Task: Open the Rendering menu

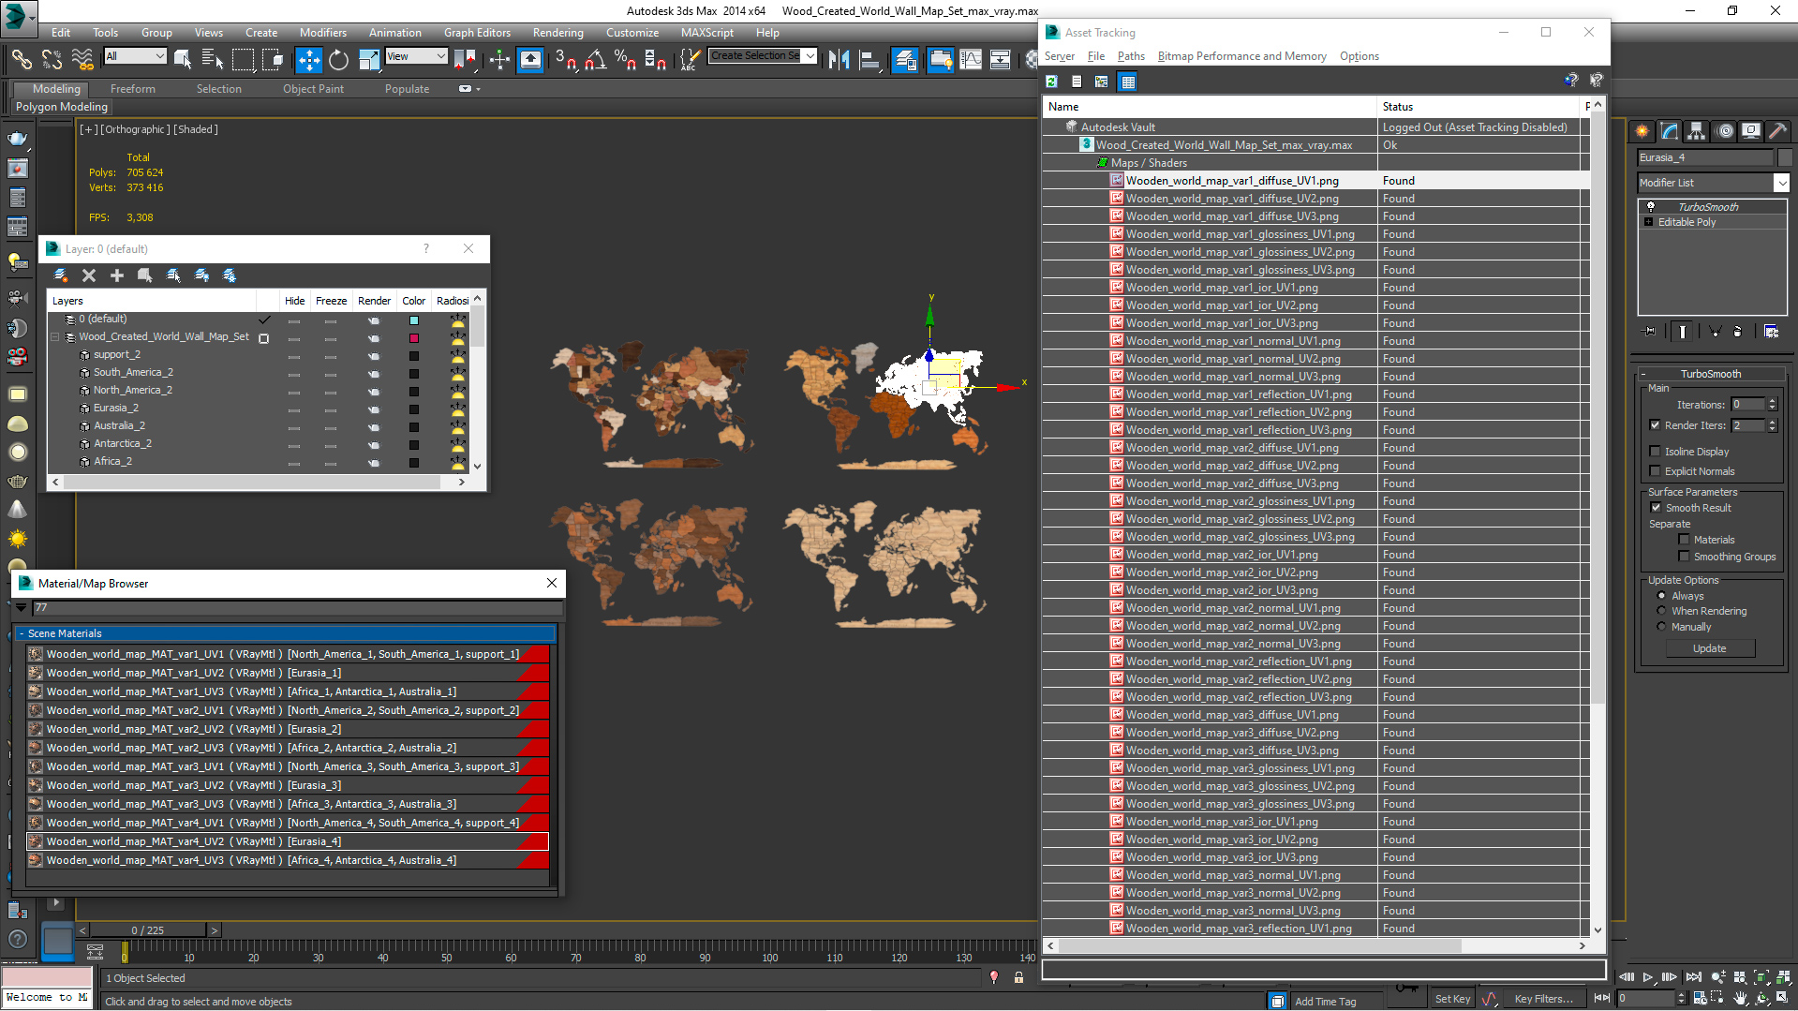Action: [557, 32]
